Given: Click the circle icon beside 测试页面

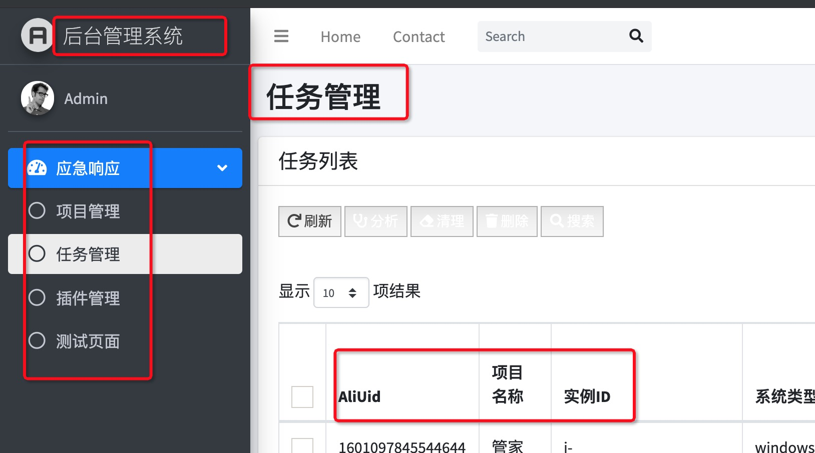Looking at the screenshot, I should (37, 340).
